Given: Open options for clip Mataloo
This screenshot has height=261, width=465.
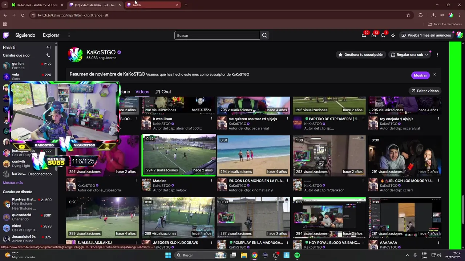Looking at the screenshot, I should [x=212, y=181].
